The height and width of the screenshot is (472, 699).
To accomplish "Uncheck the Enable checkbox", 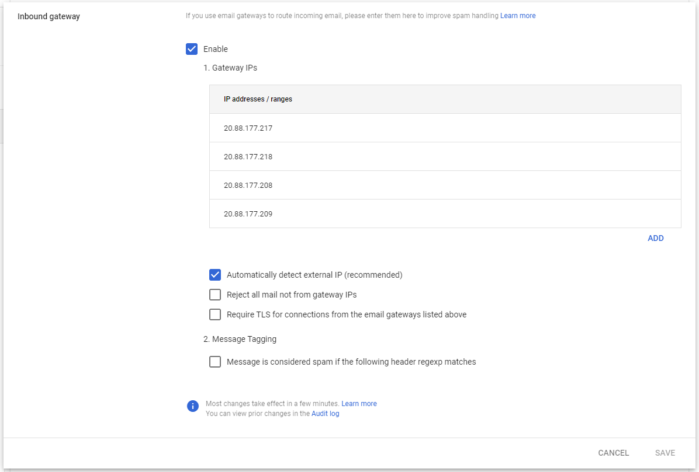I will click(x=192, y=49).
